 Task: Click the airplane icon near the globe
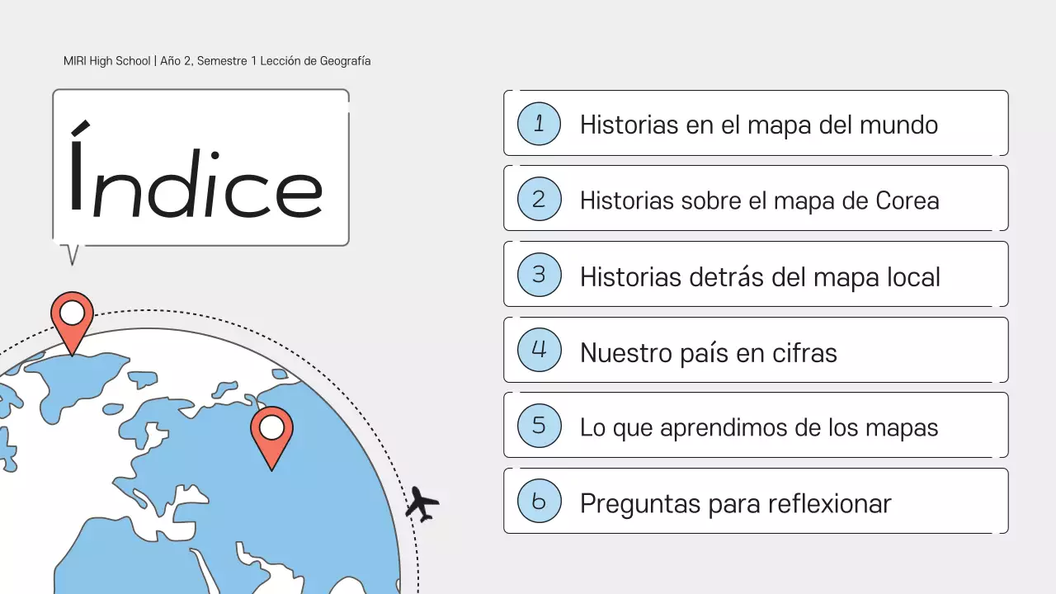(x=422, y=503)
